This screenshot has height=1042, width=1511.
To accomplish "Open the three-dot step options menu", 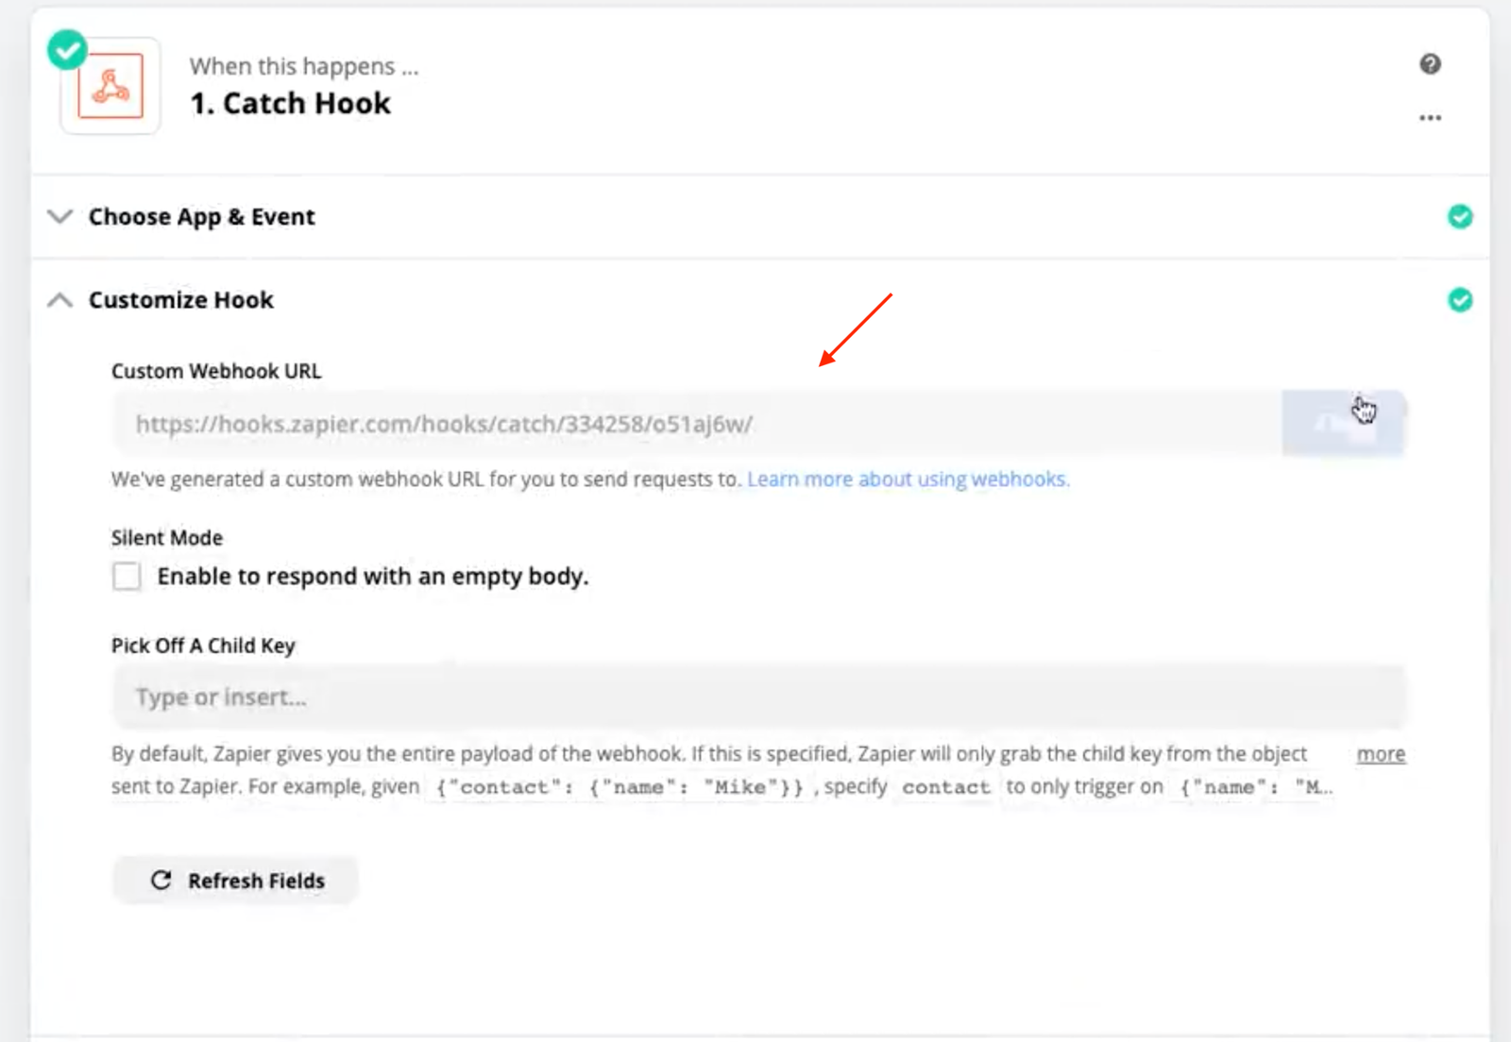I will (1430, 118).
